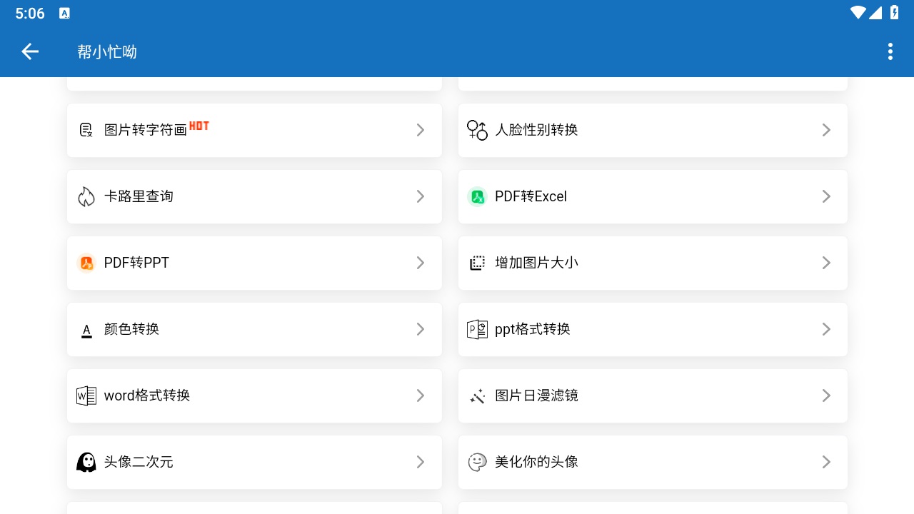Open the PDF转Excel green Excel icon

[x=477, y=196]
